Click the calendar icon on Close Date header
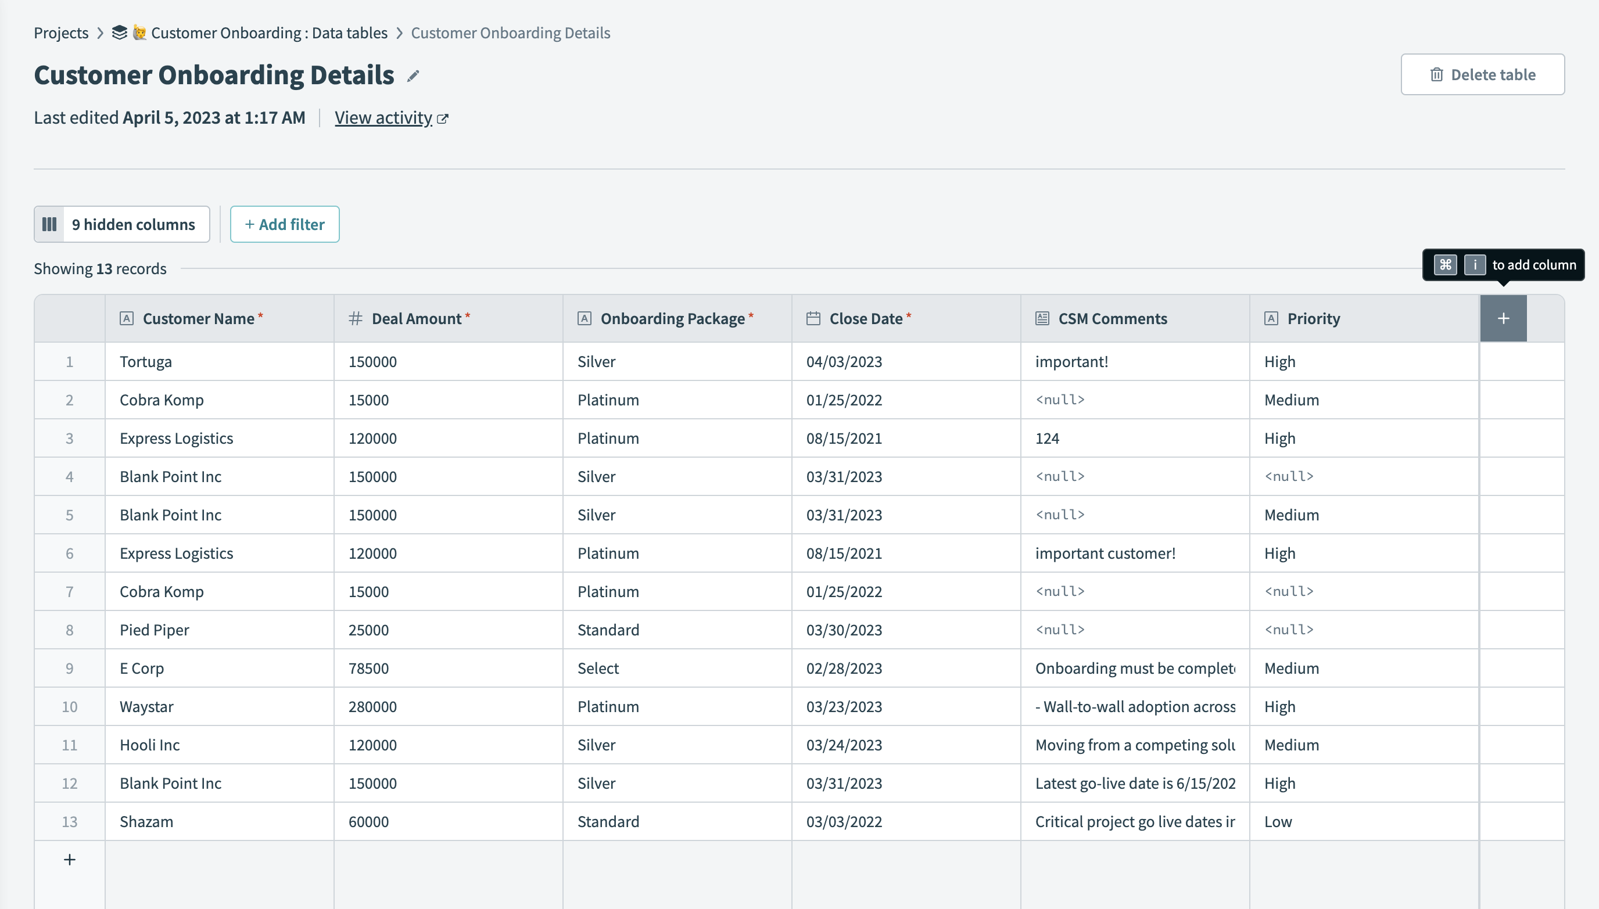The image size is (1599, 909). click(813, 318)
